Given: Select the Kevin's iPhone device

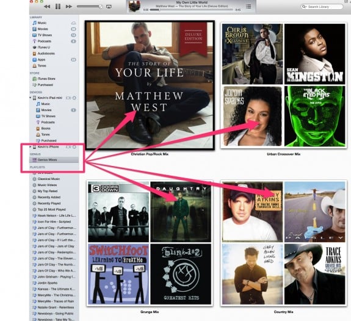Looking at the screenshot, I should coord(48,147).
